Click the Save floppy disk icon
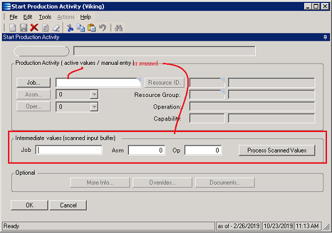The height and width of the screenshot is (234, 332). pos(24,28)
